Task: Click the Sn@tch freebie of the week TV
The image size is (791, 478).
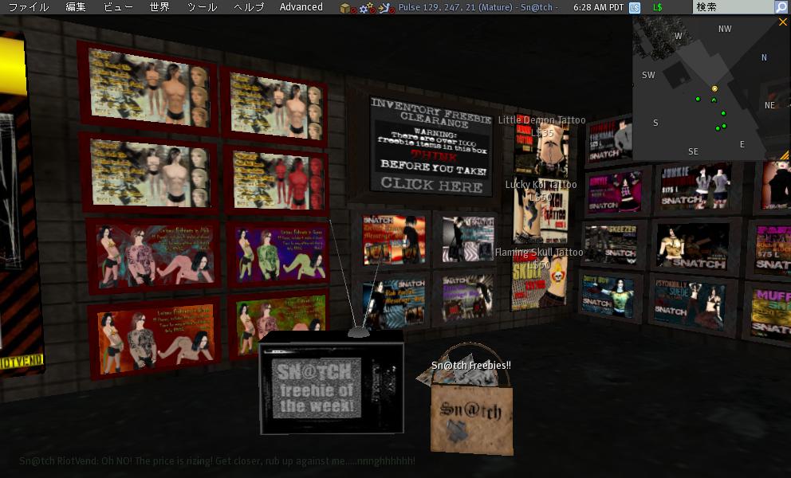Action: click(x=332, y=388)
